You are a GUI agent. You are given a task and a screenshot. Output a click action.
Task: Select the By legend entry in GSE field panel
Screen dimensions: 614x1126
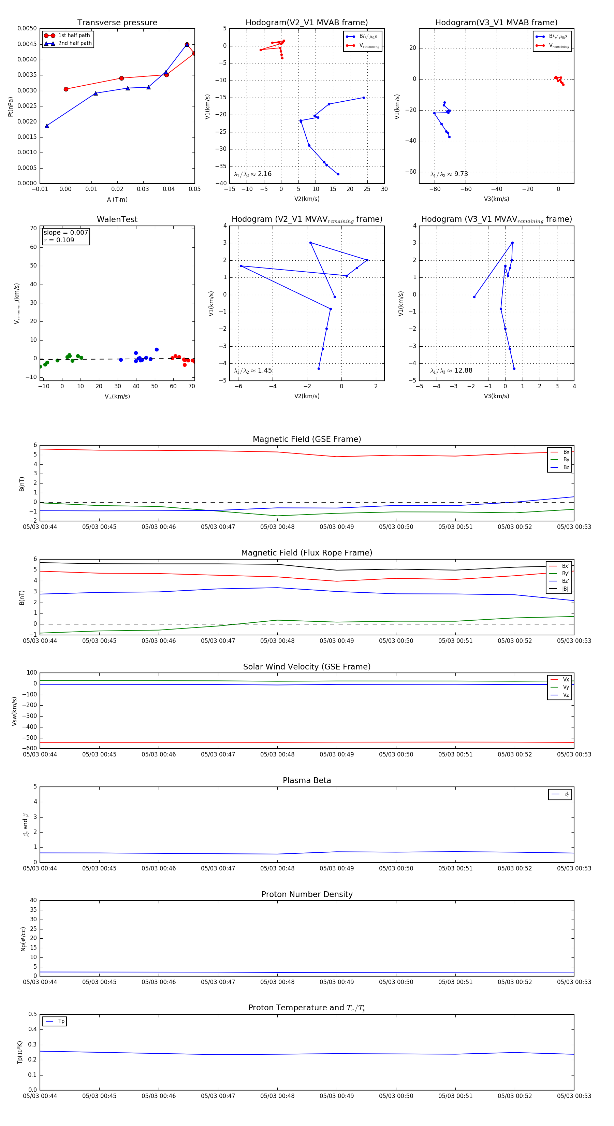point(560,459)
